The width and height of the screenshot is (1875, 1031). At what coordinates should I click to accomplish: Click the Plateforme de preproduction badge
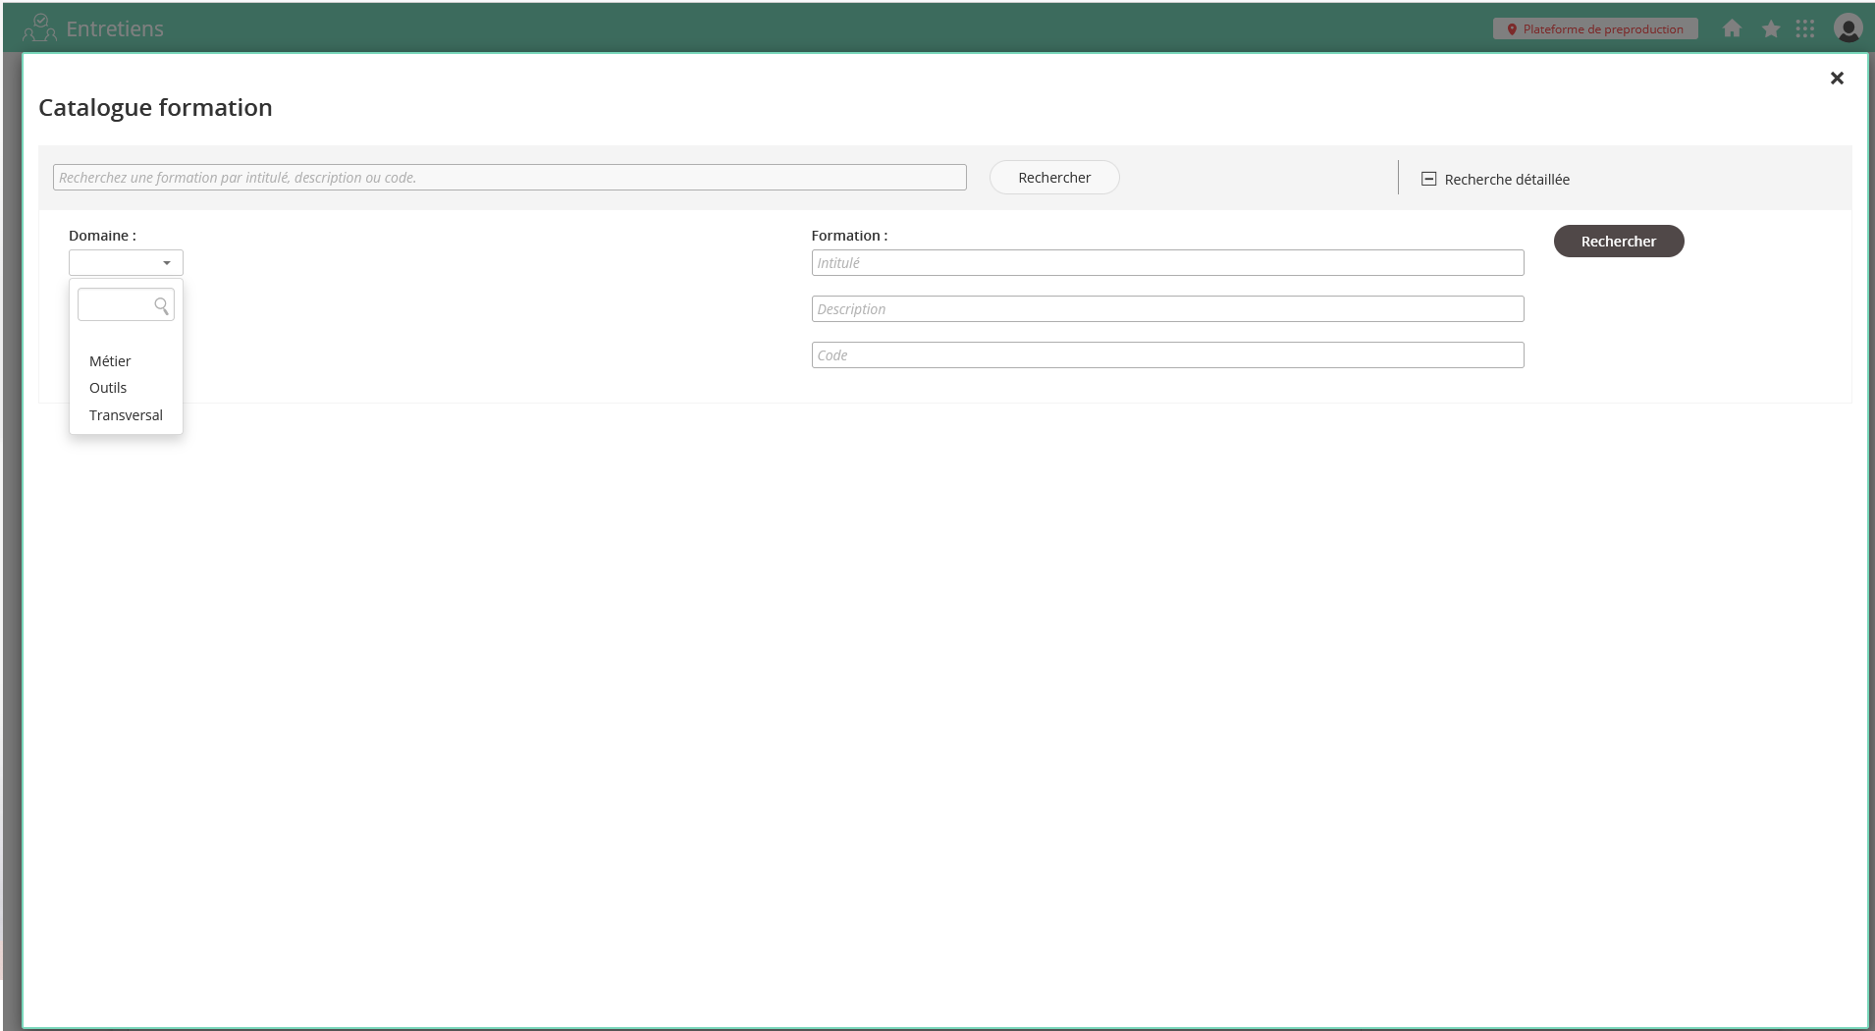point(1594,28)
